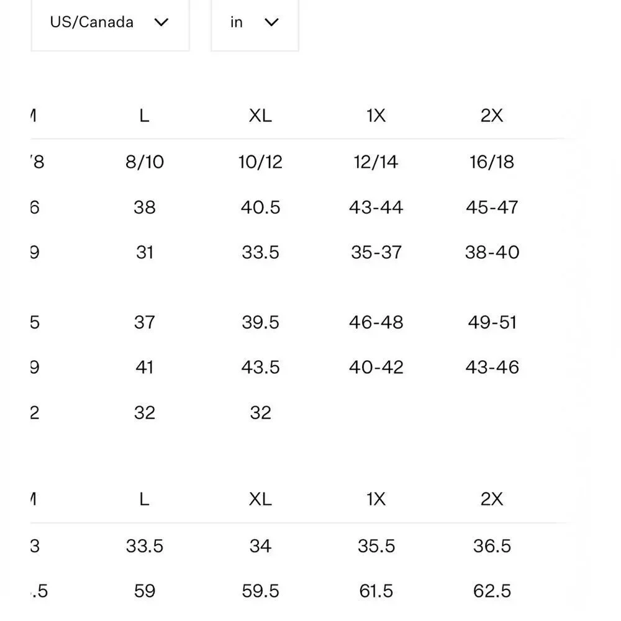Click the chevron beside US/Canada

pos(161,22)
